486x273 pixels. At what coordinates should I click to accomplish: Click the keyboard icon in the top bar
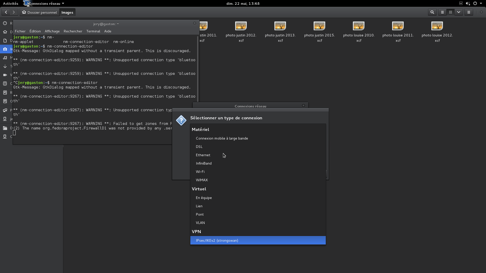tap(461, 4)
